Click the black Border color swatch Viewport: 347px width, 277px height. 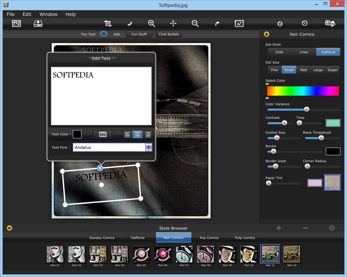coord(333,151)
